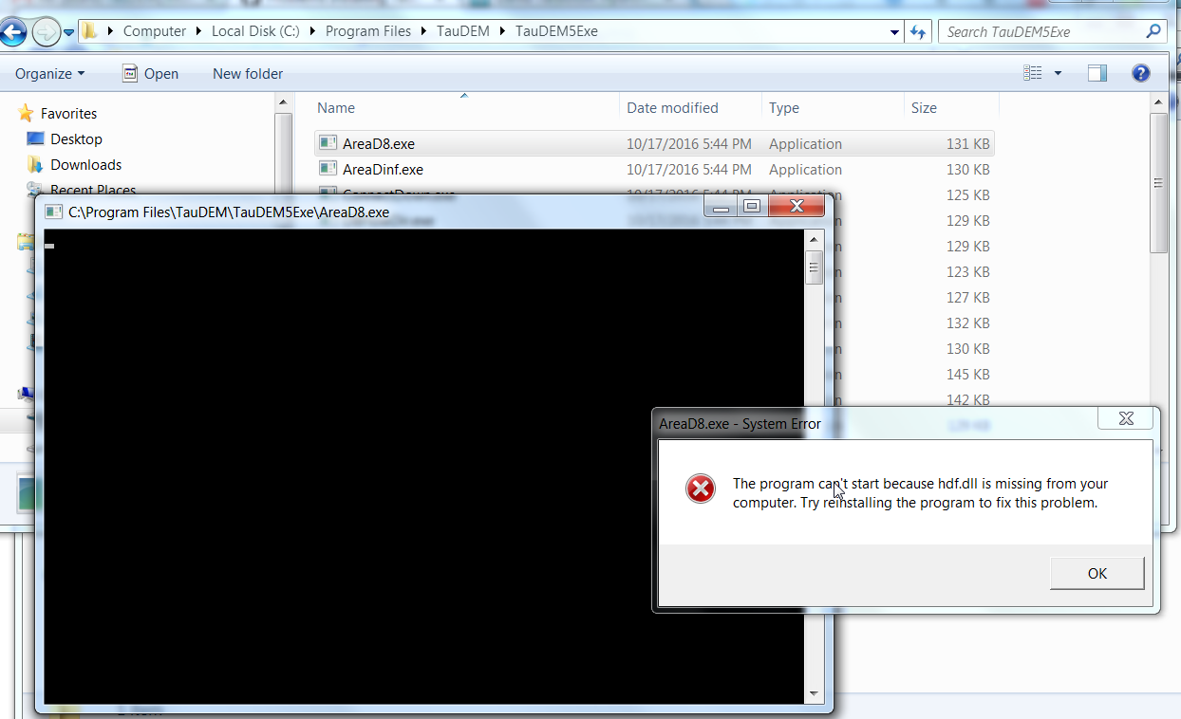Viewport: 1181px width, 719px height.
Task: Click the back navigation arrow
Action: point(14,30)
